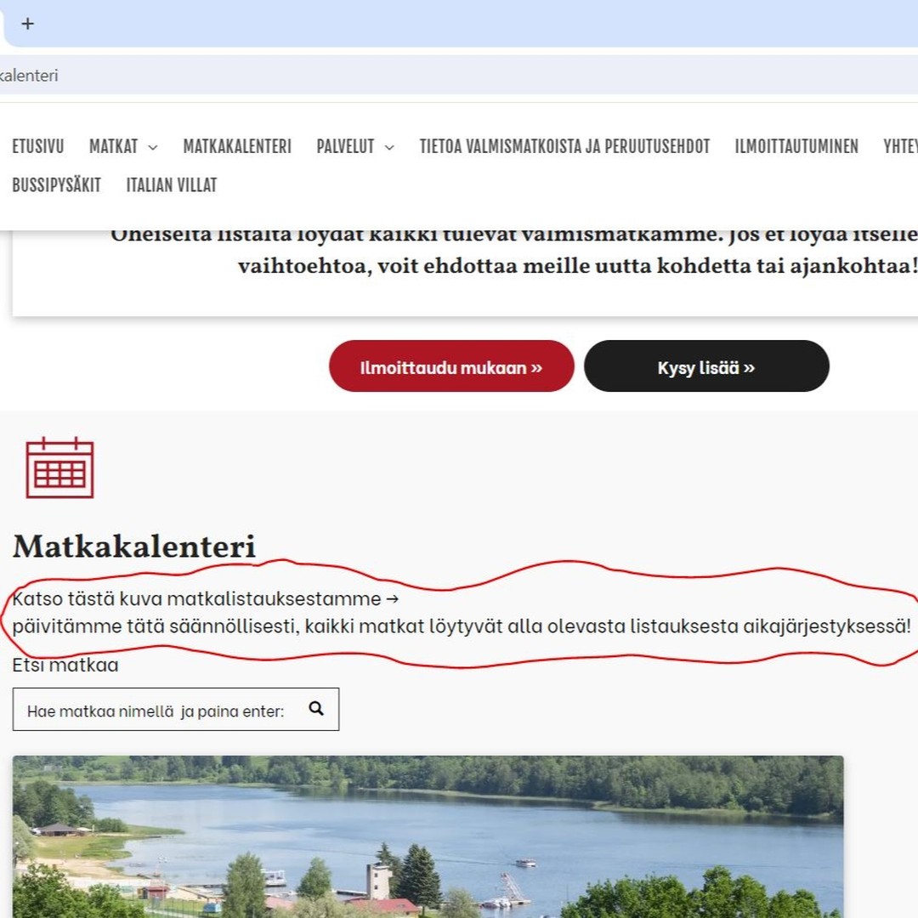Viewport: 918px width, 918px height.
Task: Click the Matkakalenteri heading
Action: click(134, 547)
